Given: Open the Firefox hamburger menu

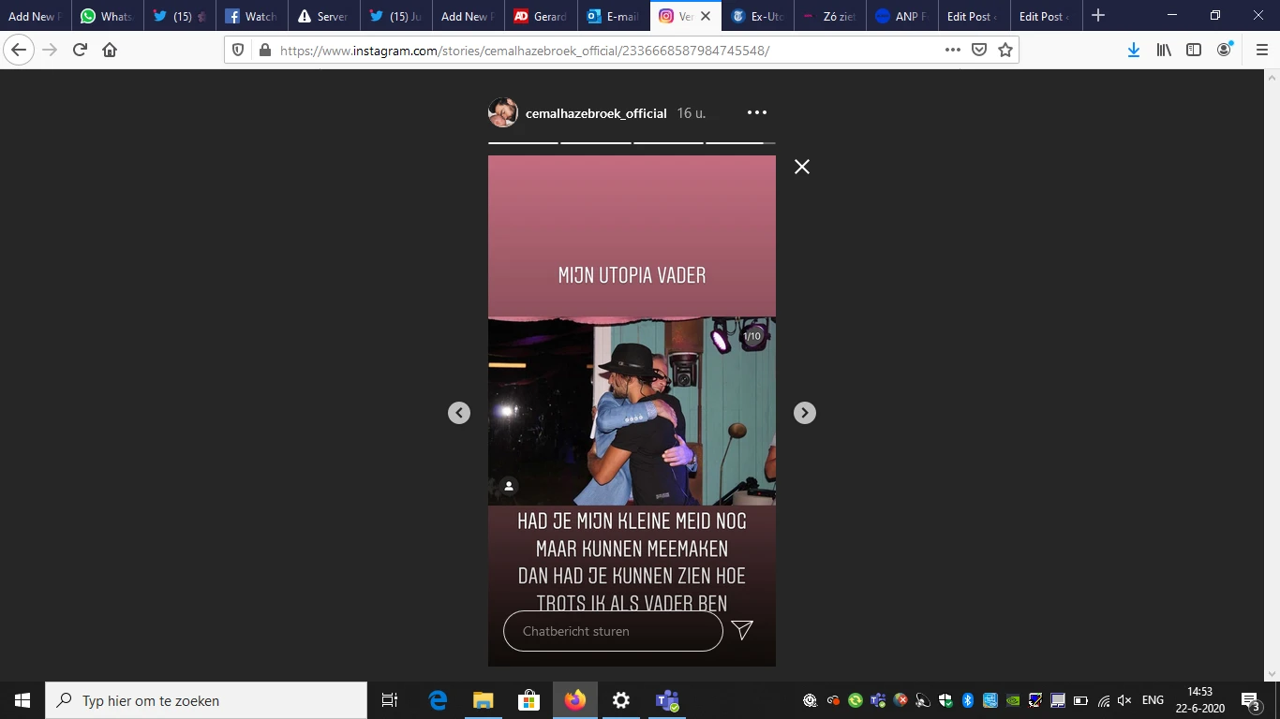Looking at the screenshot, I should coord(1261,51).
